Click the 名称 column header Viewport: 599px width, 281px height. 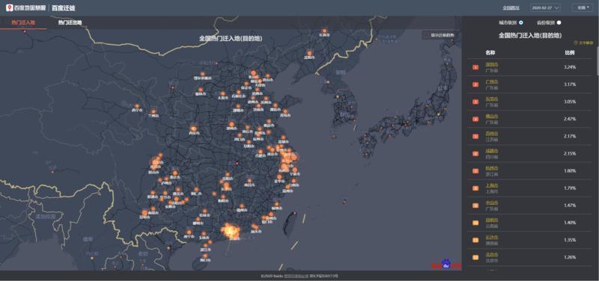(490, 52)
